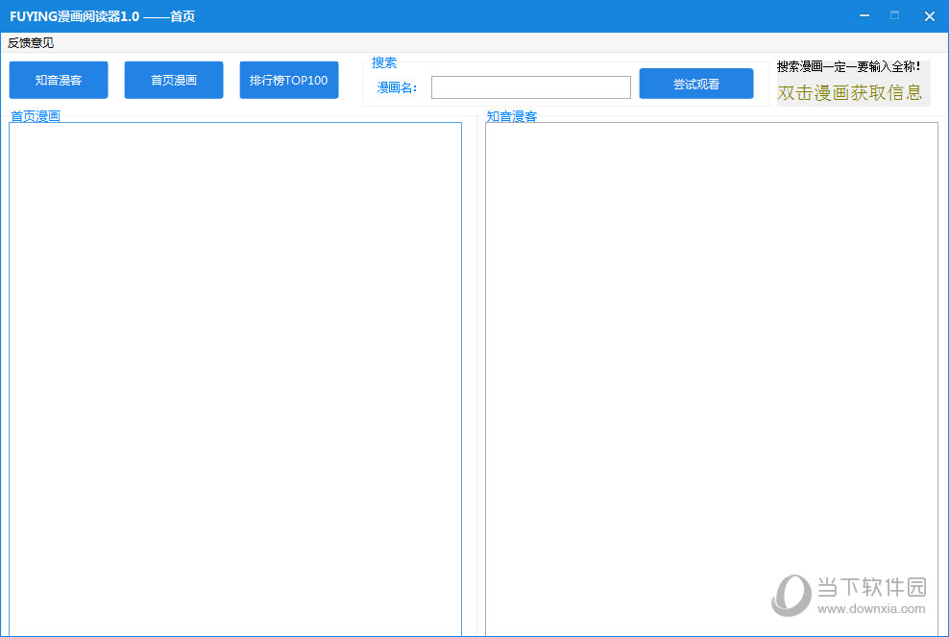Click the 知音漫客 button
Image resolution: width=949 pixels, height=637 pixels.
tap(59, 81)
